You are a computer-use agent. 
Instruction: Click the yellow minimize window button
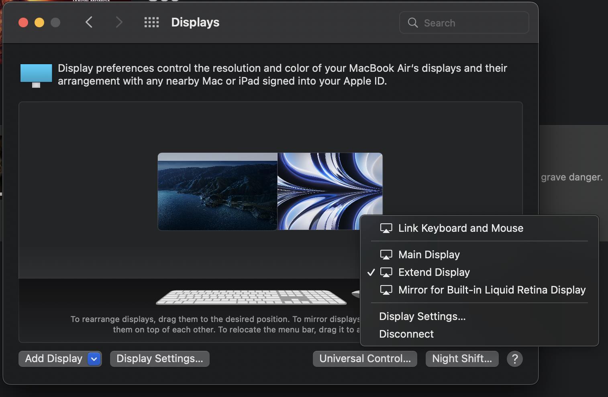point(39,22)
